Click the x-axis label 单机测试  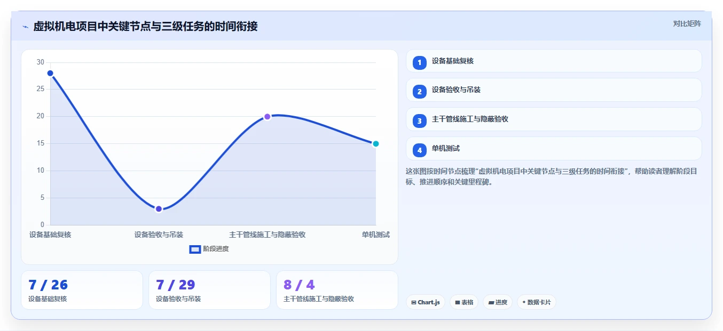pyautogui.click(x=375, y=235)
